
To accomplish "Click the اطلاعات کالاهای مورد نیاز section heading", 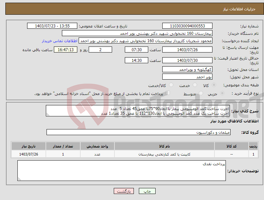I will (x=234, y=121).
